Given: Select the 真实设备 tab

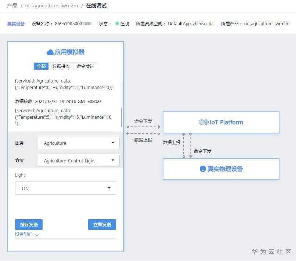Looking at the screenshot, I should (16, 24).
